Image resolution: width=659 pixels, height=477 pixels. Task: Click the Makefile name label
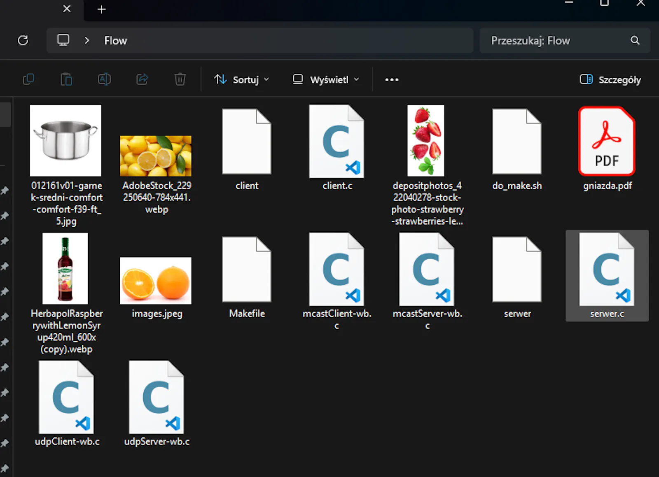pos(247,314)
